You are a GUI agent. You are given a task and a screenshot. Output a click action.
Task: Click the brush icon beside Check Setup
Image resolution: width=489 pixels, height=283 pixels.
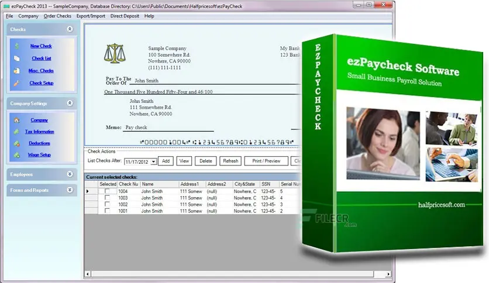16,83
